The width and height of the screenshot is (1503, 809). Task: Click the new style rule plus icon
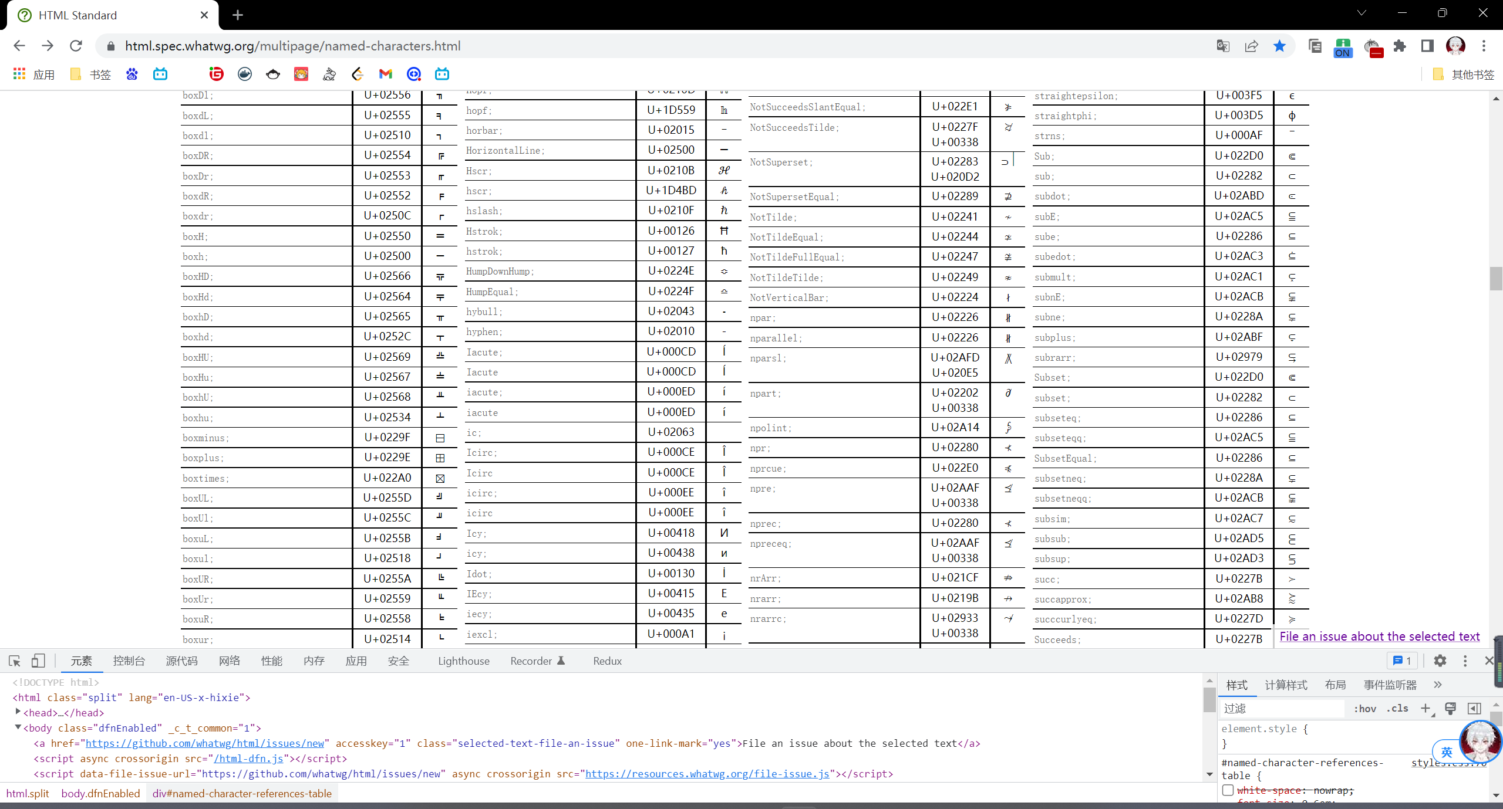tap(1426, 709)
